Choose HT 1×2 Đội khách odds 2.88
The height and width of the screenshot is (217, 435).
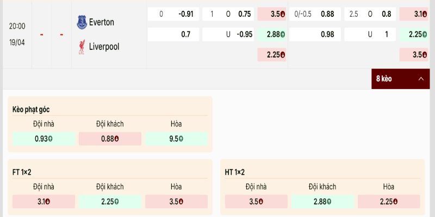(322, 202)
